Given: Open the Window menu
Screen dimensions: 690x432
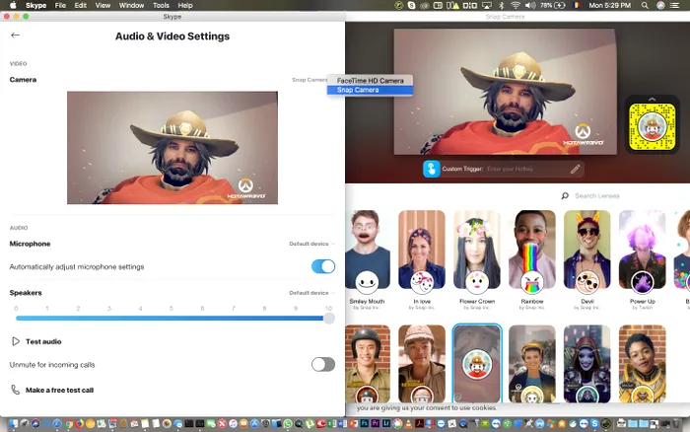Looking at the screenshot, I should click(x=131, y=5).
